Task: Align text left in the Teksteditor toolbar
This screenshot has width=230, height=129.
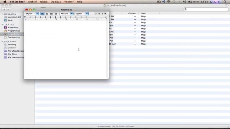Action: pos(42,14)
